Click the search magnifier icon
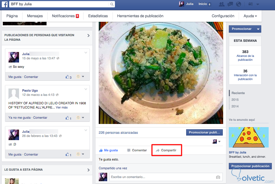Image resolution: width=275 pixels, height=184 pixels. point(112,4)
